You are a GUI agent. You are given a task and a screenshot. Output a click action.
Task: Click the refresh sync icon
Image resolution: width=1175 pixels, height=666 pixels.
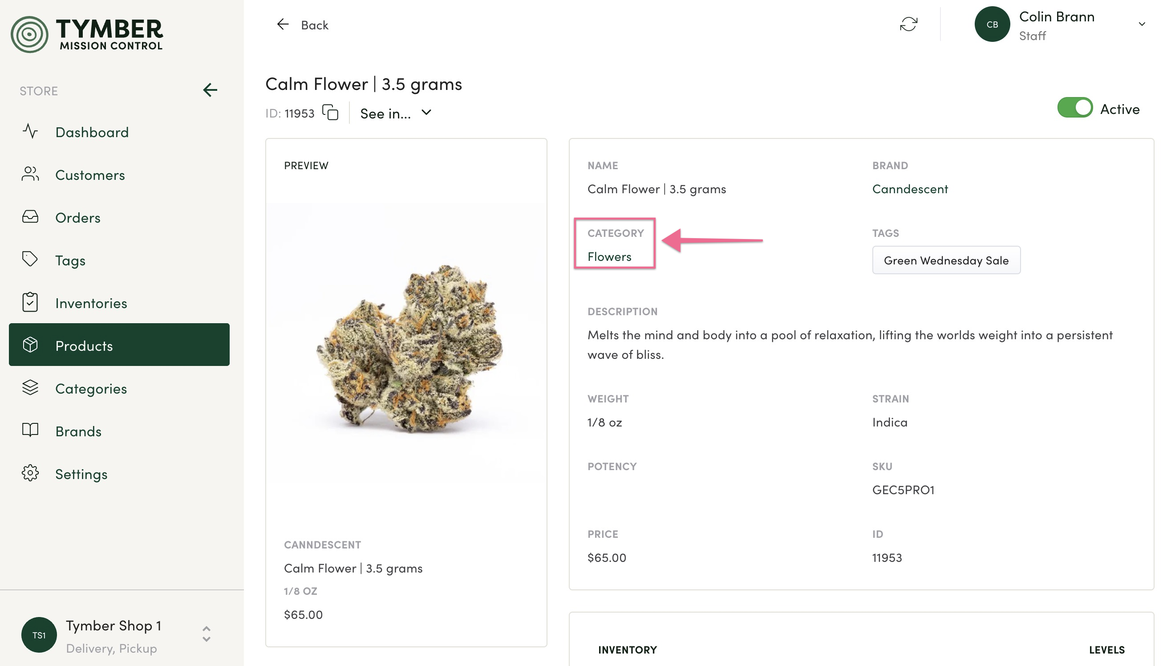pyautogui.click(x=908, y=24)
